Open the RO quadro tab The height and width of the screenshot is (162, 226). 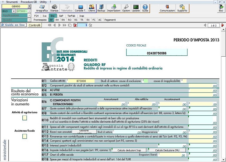[x=70, y=20]
